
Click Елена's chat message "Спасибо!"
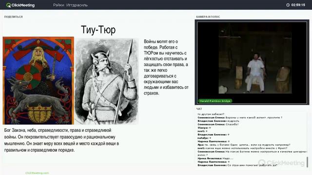tap(218, 124)
